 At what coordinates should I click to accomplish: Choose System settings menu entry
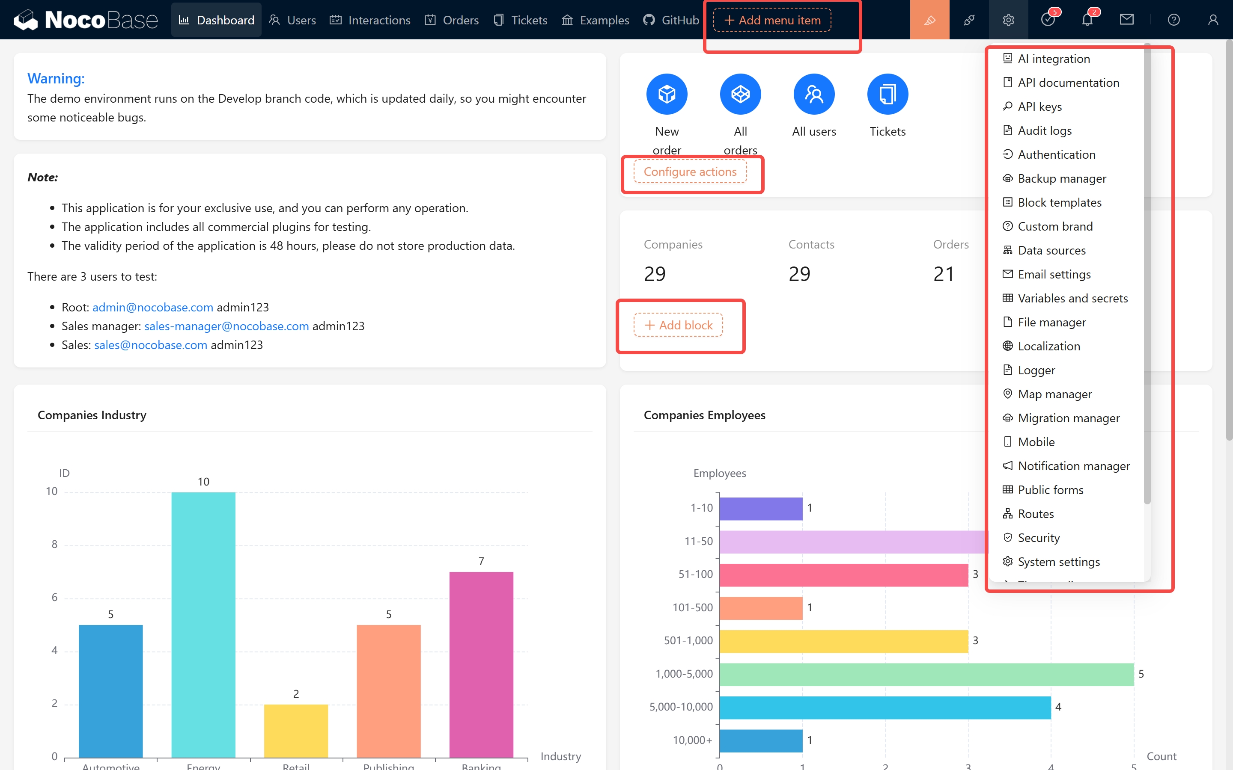(1058, 561)
